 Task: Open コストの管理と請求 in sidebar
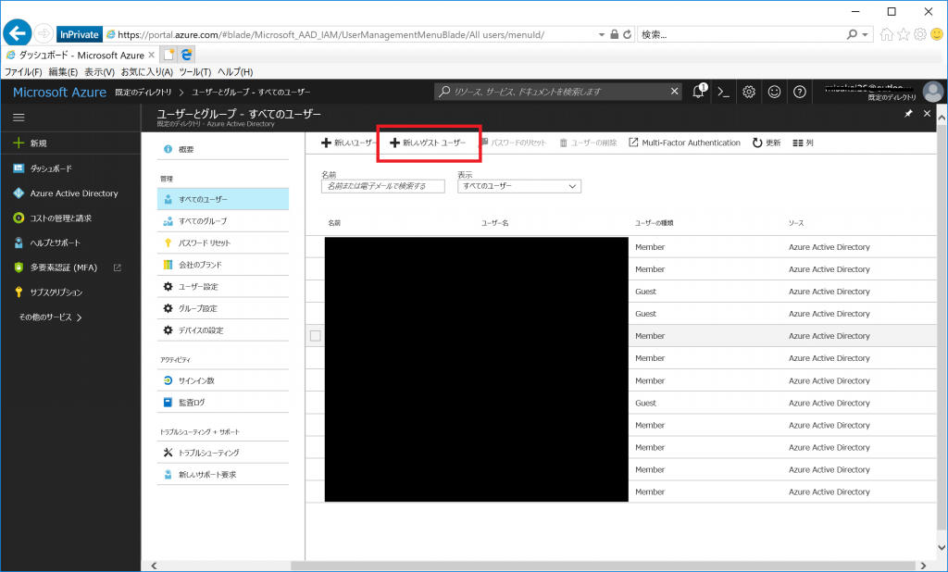click(x=70, y=218)
